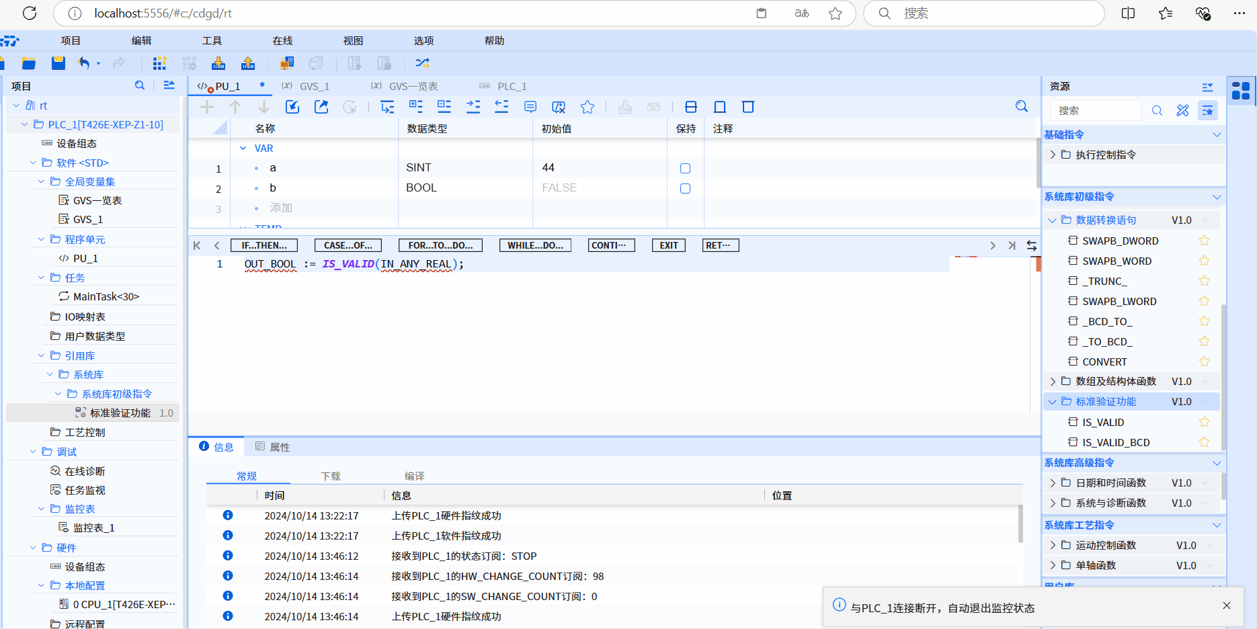Click the save icon in main toolbar
1257x629 pixels.
point(58,63)
